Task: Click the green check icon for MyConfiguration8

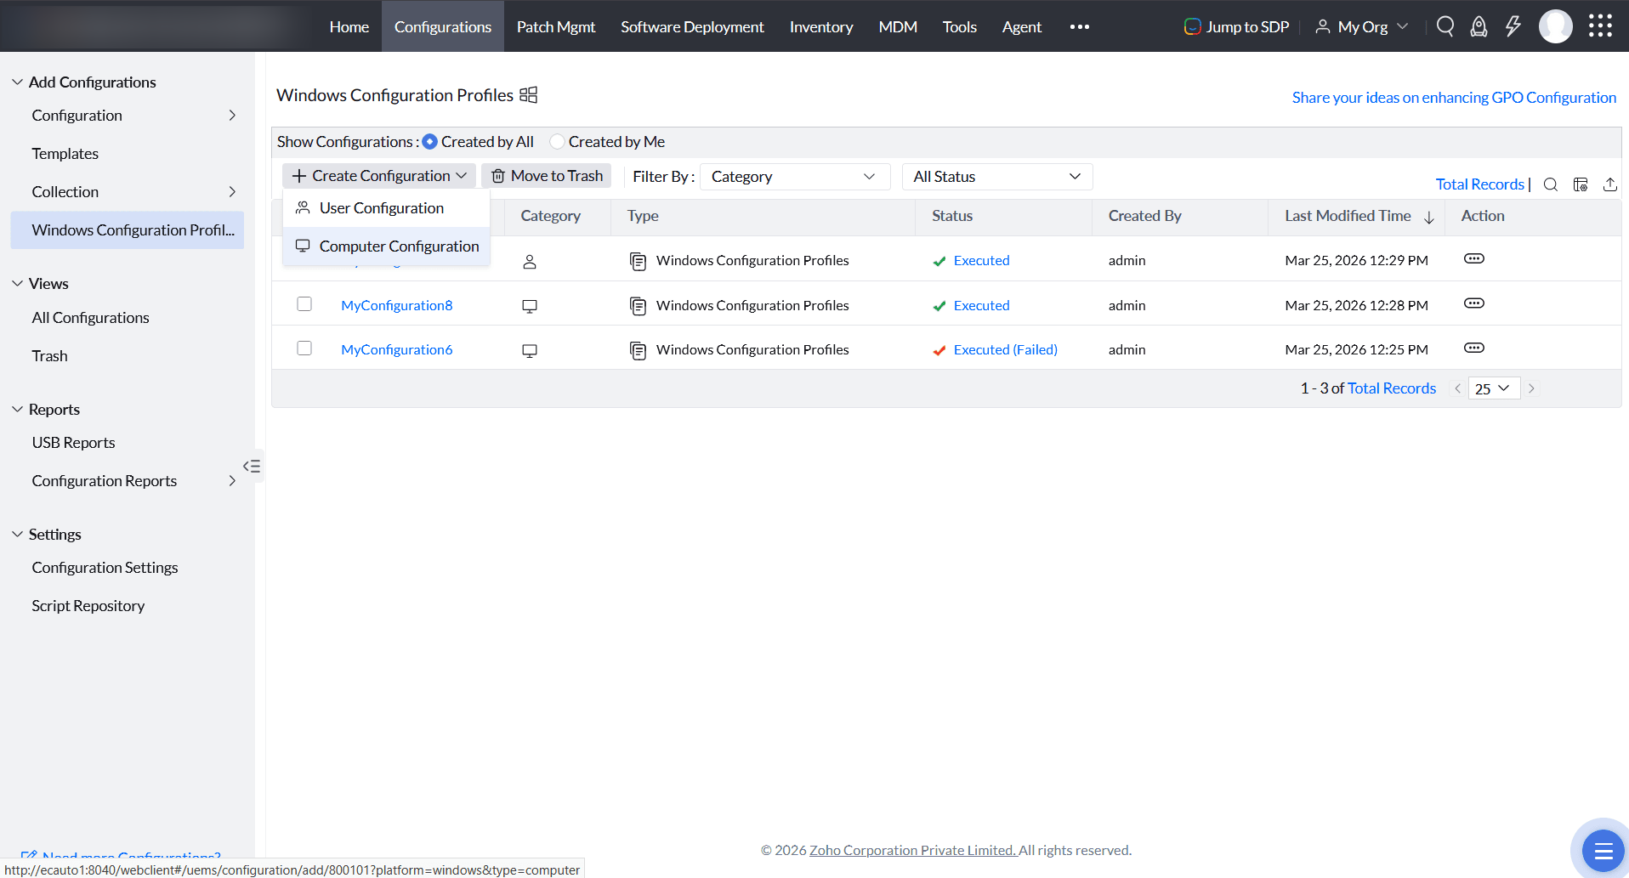Action: tap(939, 306)
